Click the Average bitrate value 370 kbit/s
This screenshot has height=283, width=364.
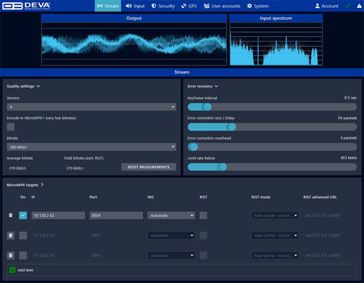17,168
